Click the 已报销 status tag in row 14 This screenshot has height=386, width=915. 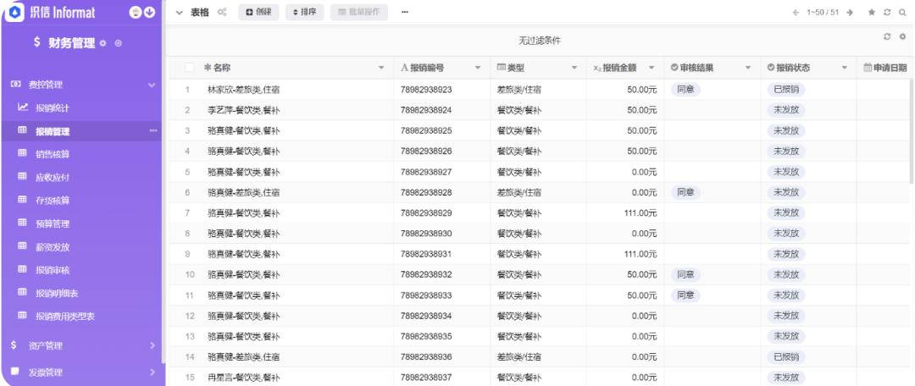[x=785, y=357]
